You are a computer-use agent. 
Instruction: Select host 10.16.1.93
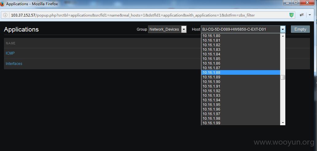pos(241,95)
